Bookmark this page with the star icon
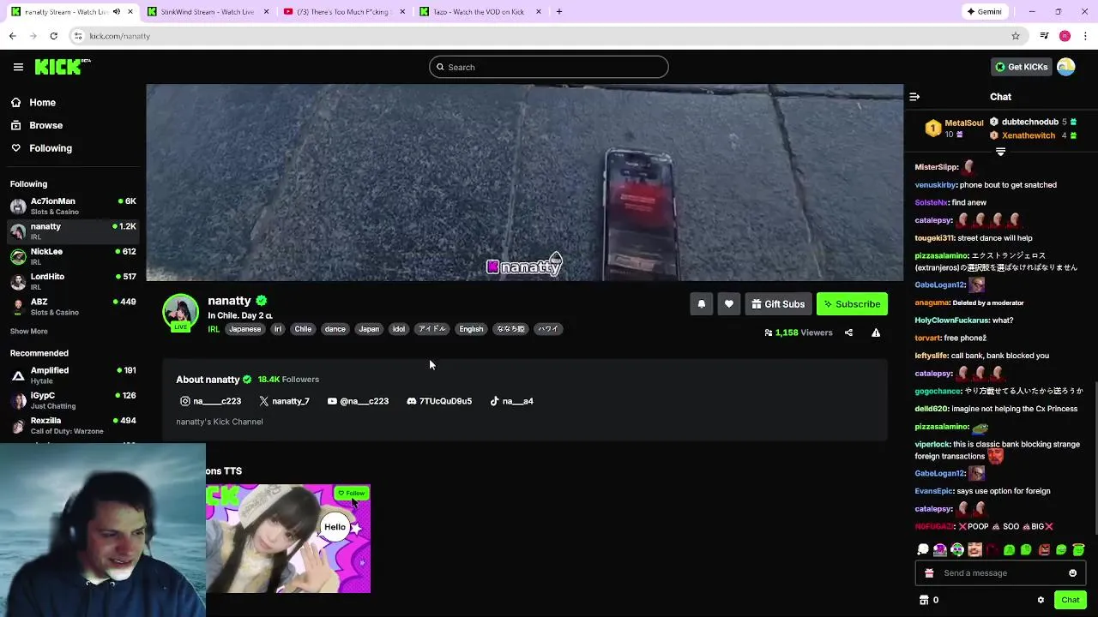The image size is (1098, 617). pyautogui.click(x=1016, y=36)
